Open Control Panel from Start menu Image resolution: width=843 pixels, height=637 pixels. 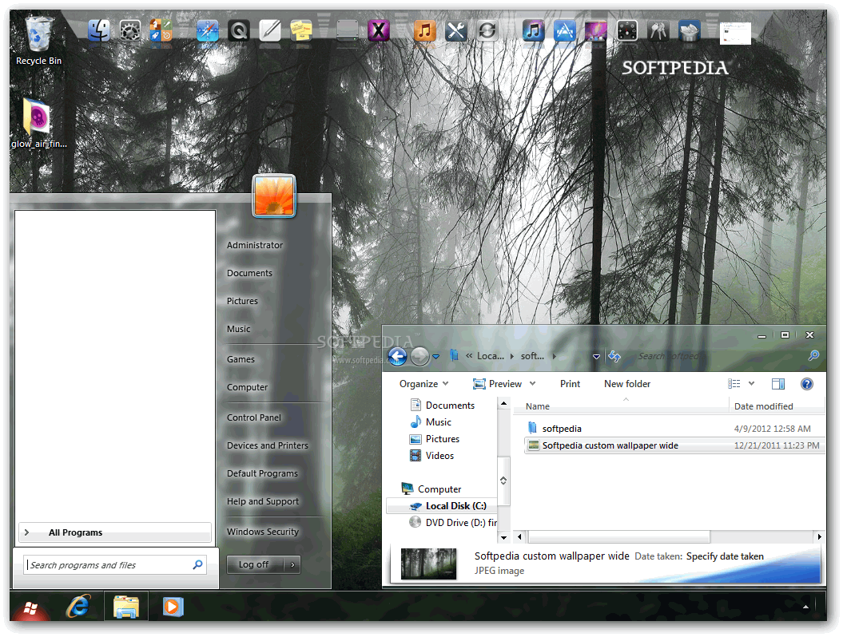point(254,417)
